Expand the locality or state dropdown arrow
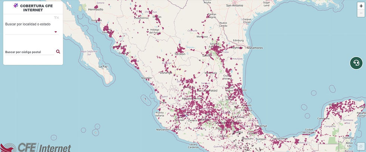The width and height of the screenshot is (366, 152). coord(56,32)
